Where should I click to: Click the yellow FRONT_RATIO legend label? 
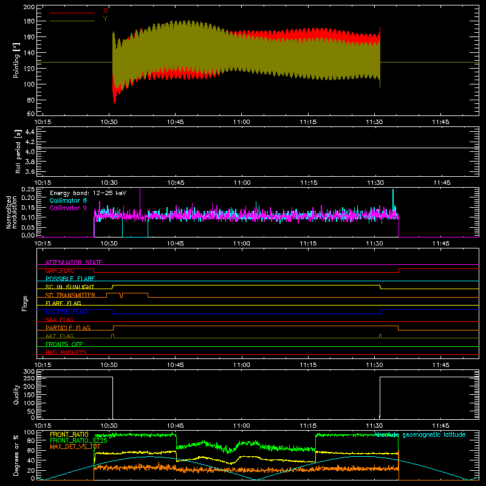pyautogui.click(x=69, y=434)
